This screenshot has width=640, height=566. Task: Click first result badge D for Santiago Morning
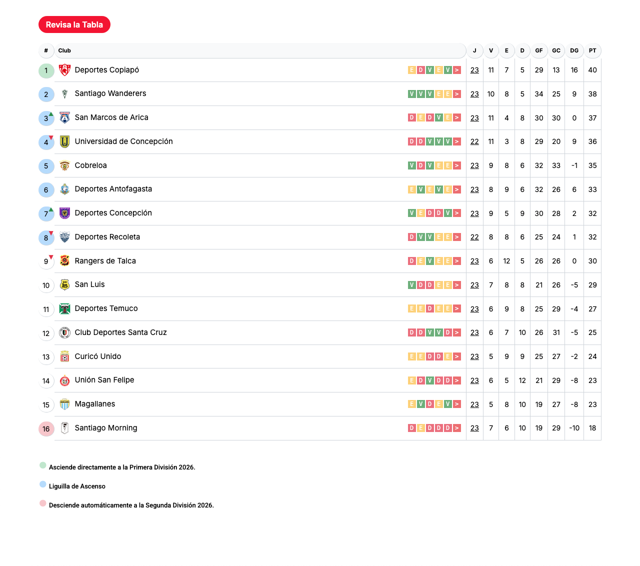(412, 428)
